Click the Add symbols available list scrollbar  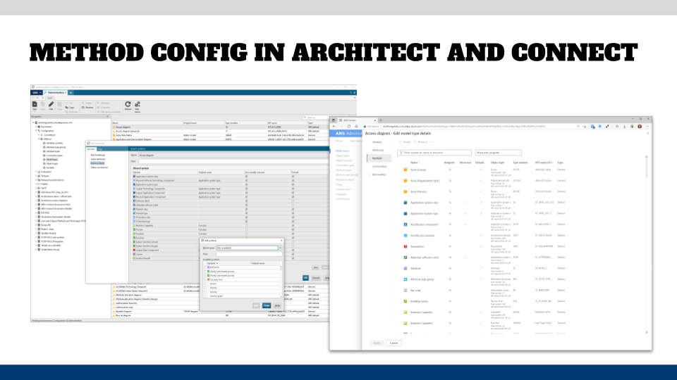point(281,280)
